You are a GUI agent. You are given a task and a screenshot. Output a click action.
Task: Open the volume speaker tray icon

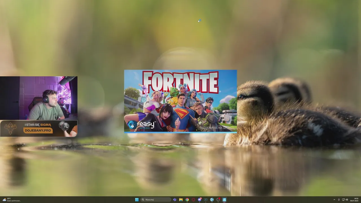click(347, 200)
